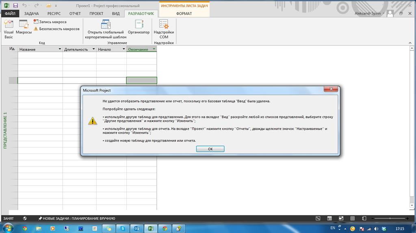Viewport: 416px width, 233px height.
Task: Click the Windows Start button
Action: (x=8, y=228)
